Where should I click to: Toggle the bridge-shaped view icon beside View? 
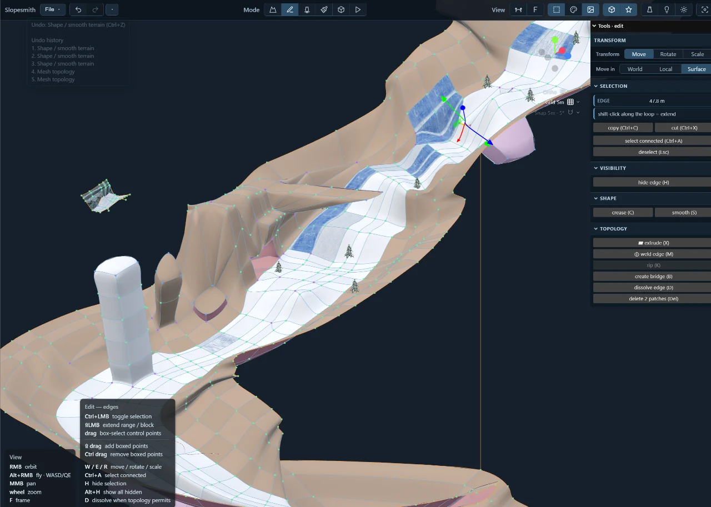click(x=518, y=9)
